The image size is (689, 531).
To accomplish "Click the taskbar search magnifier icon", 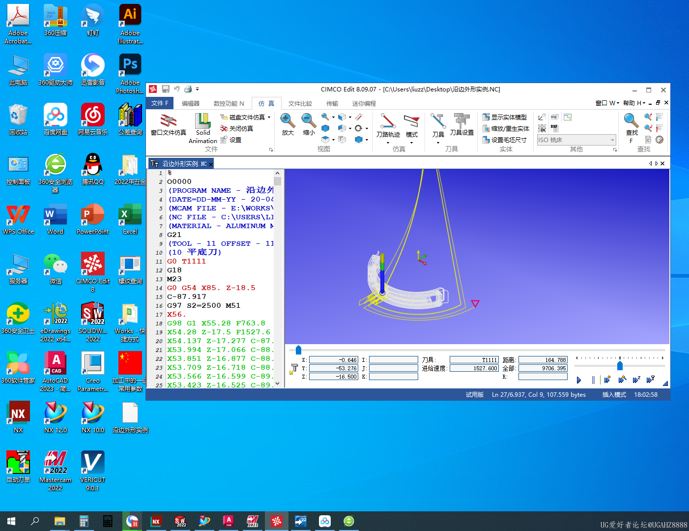I will tap(35, 521).
